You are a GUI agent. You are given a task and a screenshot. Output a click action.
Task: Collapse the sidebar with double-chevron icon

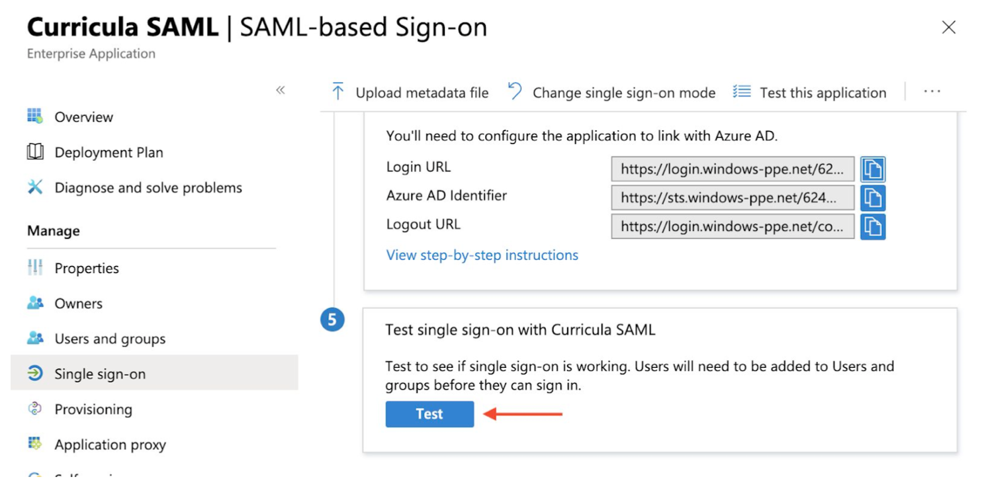(281, 91)
